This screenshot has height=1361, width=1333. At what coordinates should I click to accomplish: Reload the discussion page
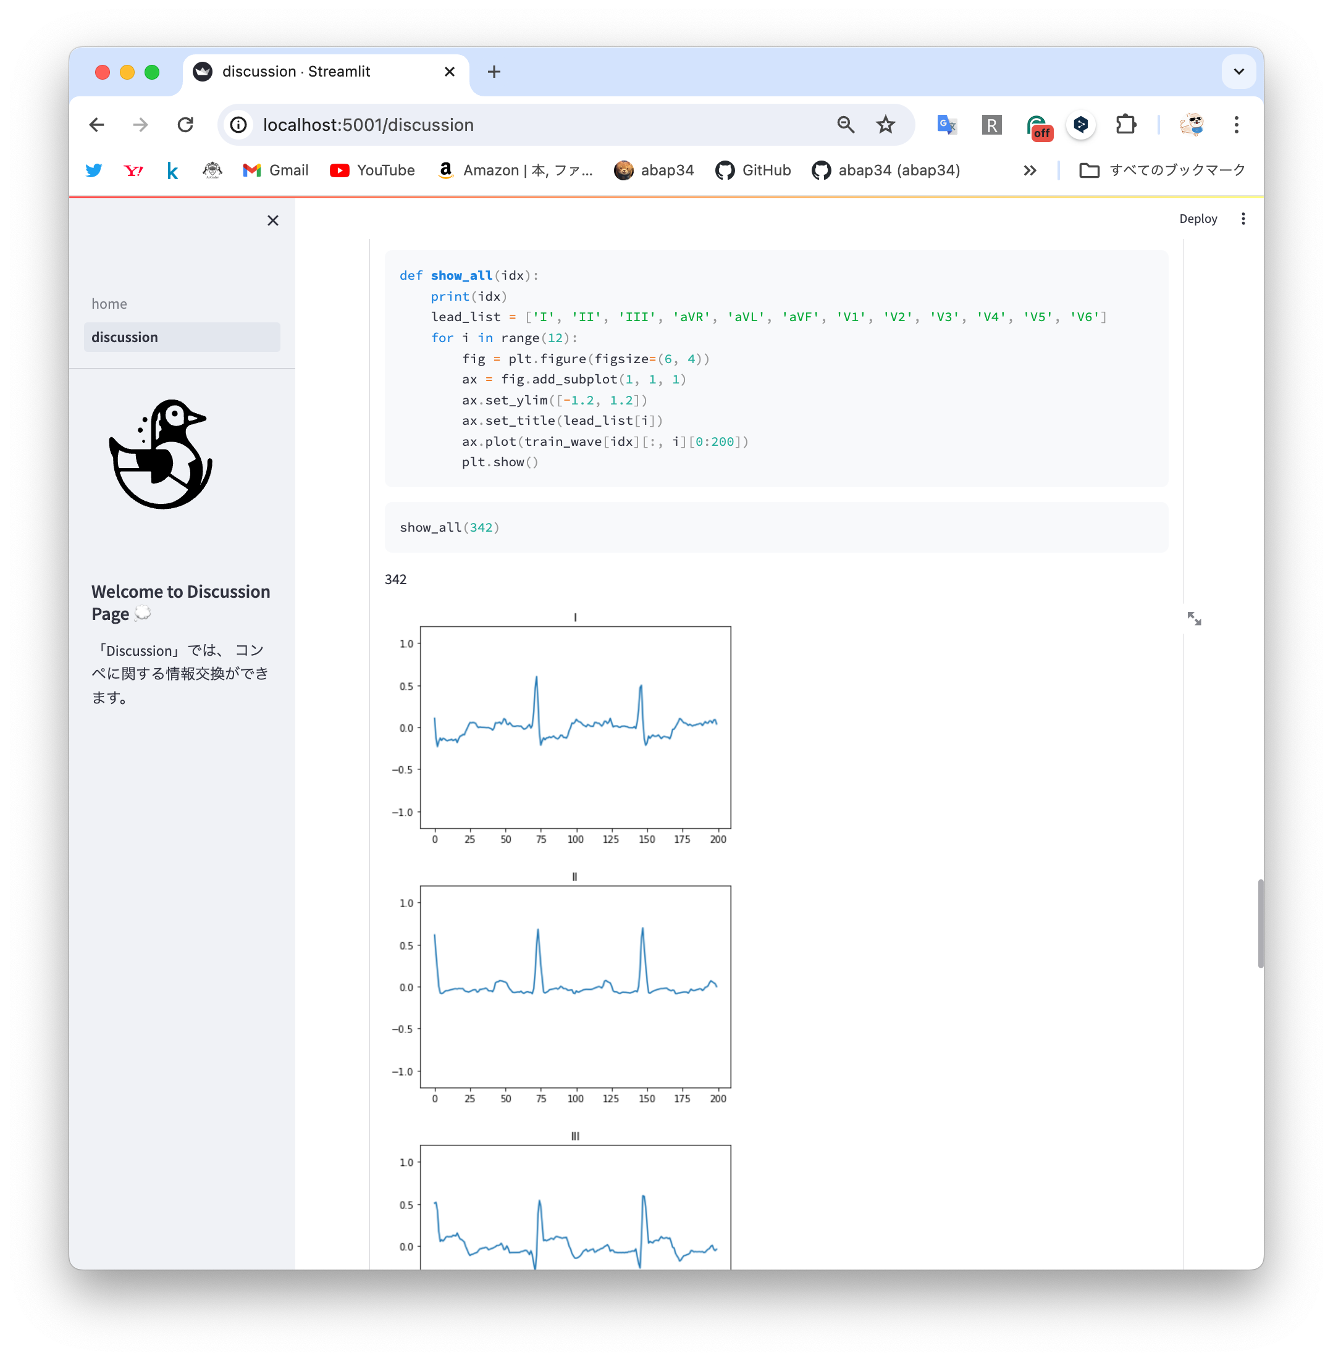click(185, 125)
